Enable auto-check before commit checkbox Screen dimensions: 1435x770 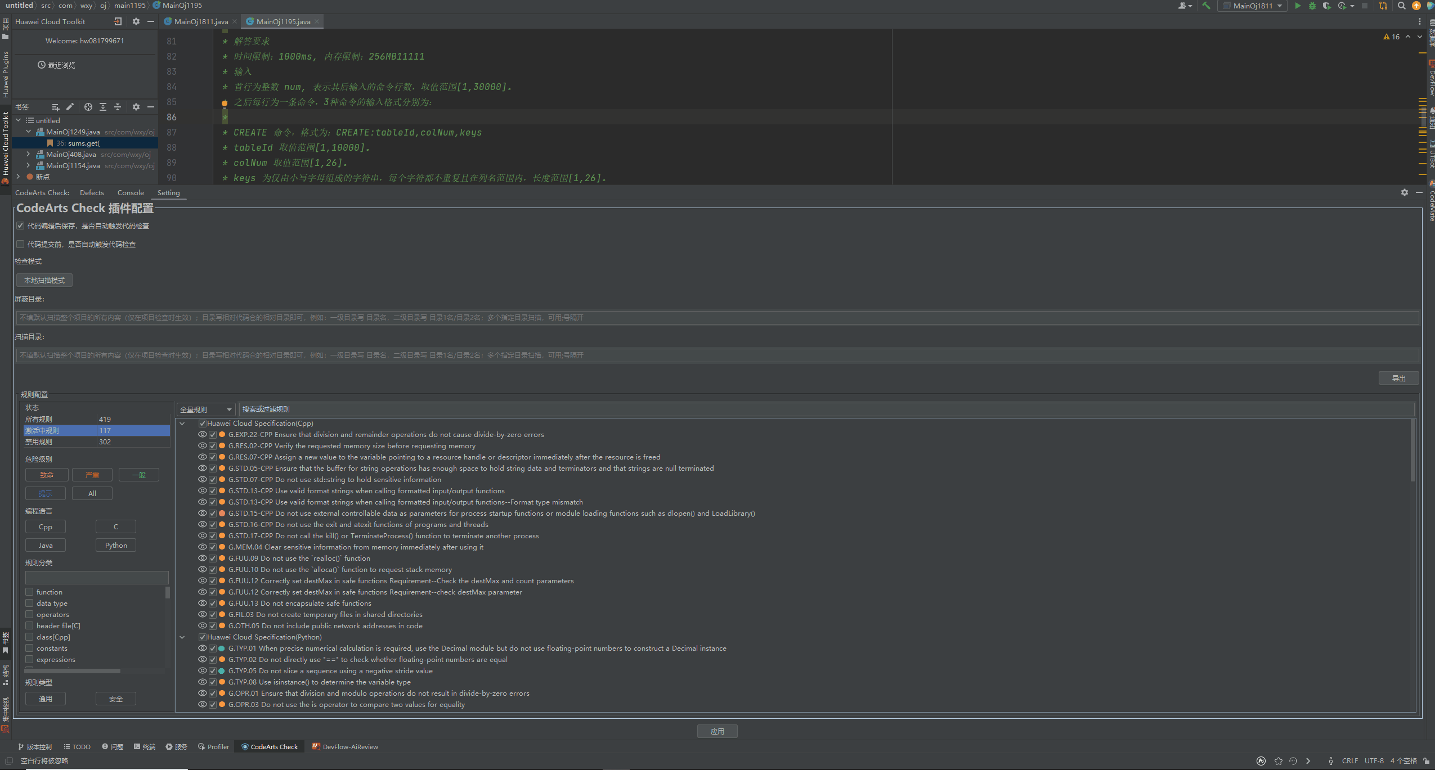[x=21, y=244]
